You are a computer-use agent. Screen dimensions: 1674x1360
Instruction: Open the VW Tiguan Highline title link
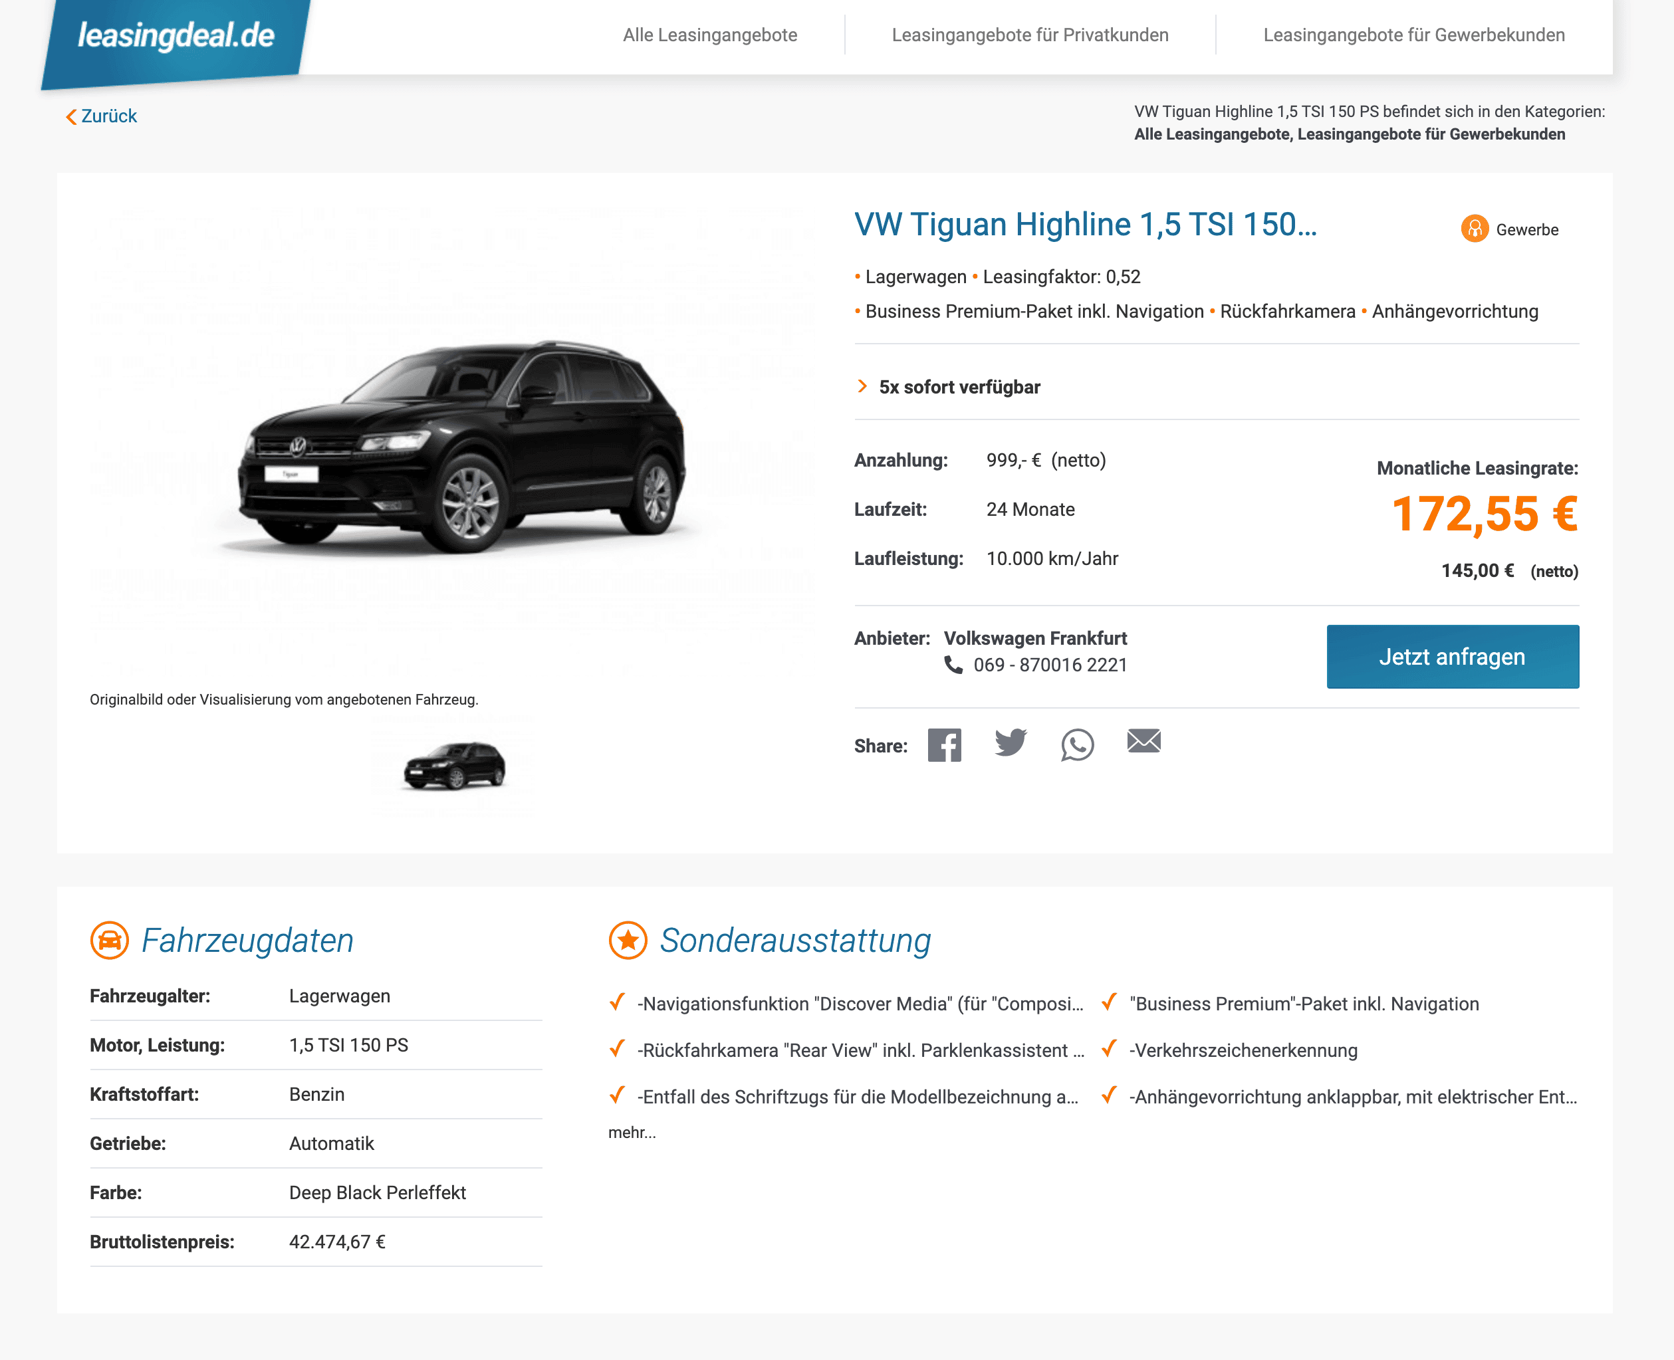click(x=1086, y=225)
